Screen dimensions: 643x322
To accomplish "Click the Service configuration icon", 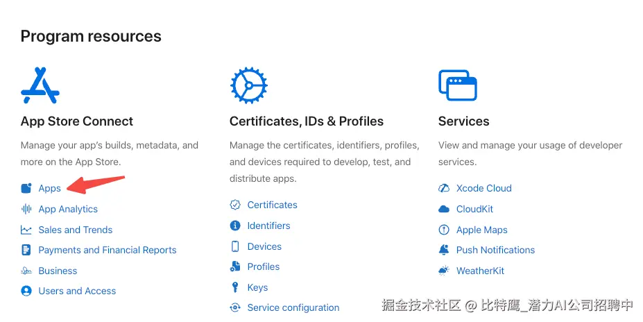I will pyautogui.click(x=235, y=307).
